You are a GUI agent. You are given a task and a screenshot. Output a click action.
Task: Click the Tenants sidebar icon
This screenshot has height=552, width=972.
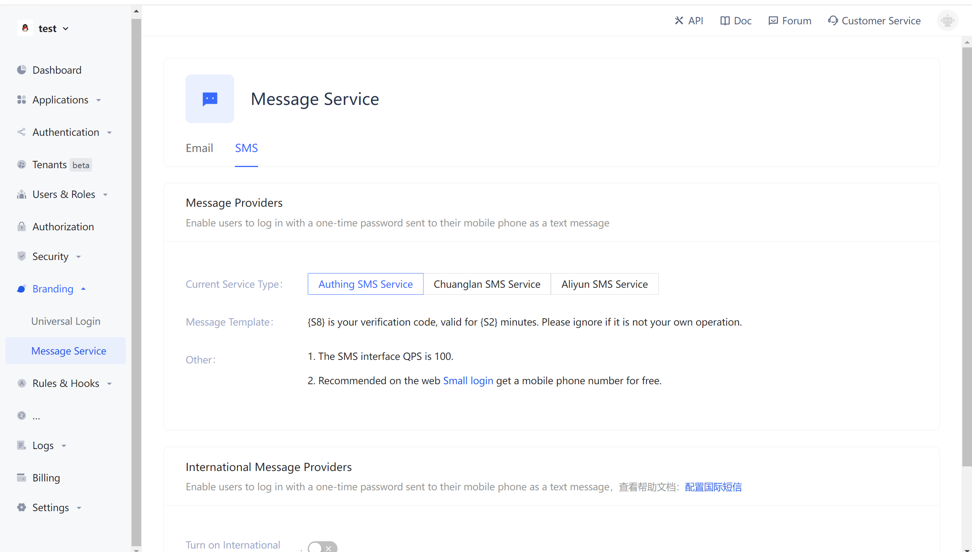(x=22, y=165)
